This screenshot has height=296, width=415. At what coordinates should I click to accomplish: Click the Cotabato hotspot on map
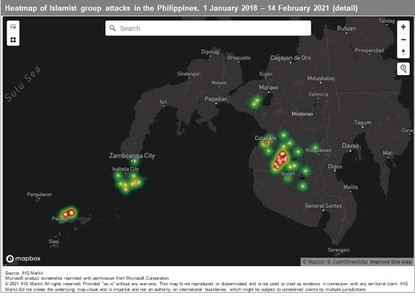pyautogui.click(x=266, y=143)
